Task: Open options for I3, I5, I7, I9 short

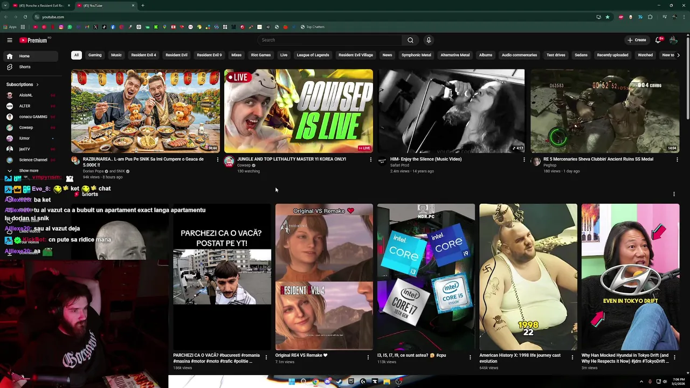Action: click(470, 357)
